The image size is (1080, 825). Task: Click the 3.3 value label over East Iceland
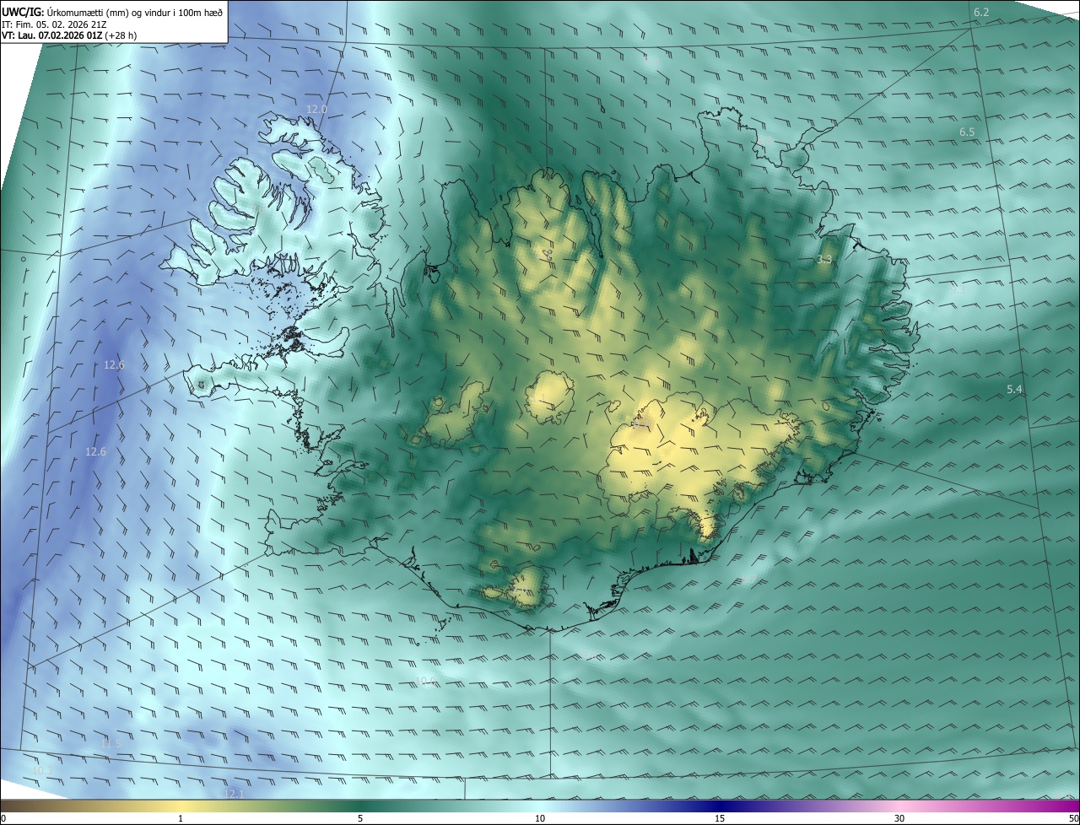click(x=824, y=260)
